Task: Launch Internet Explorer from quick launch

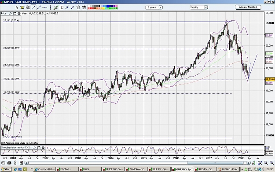Action: [15, 169]
